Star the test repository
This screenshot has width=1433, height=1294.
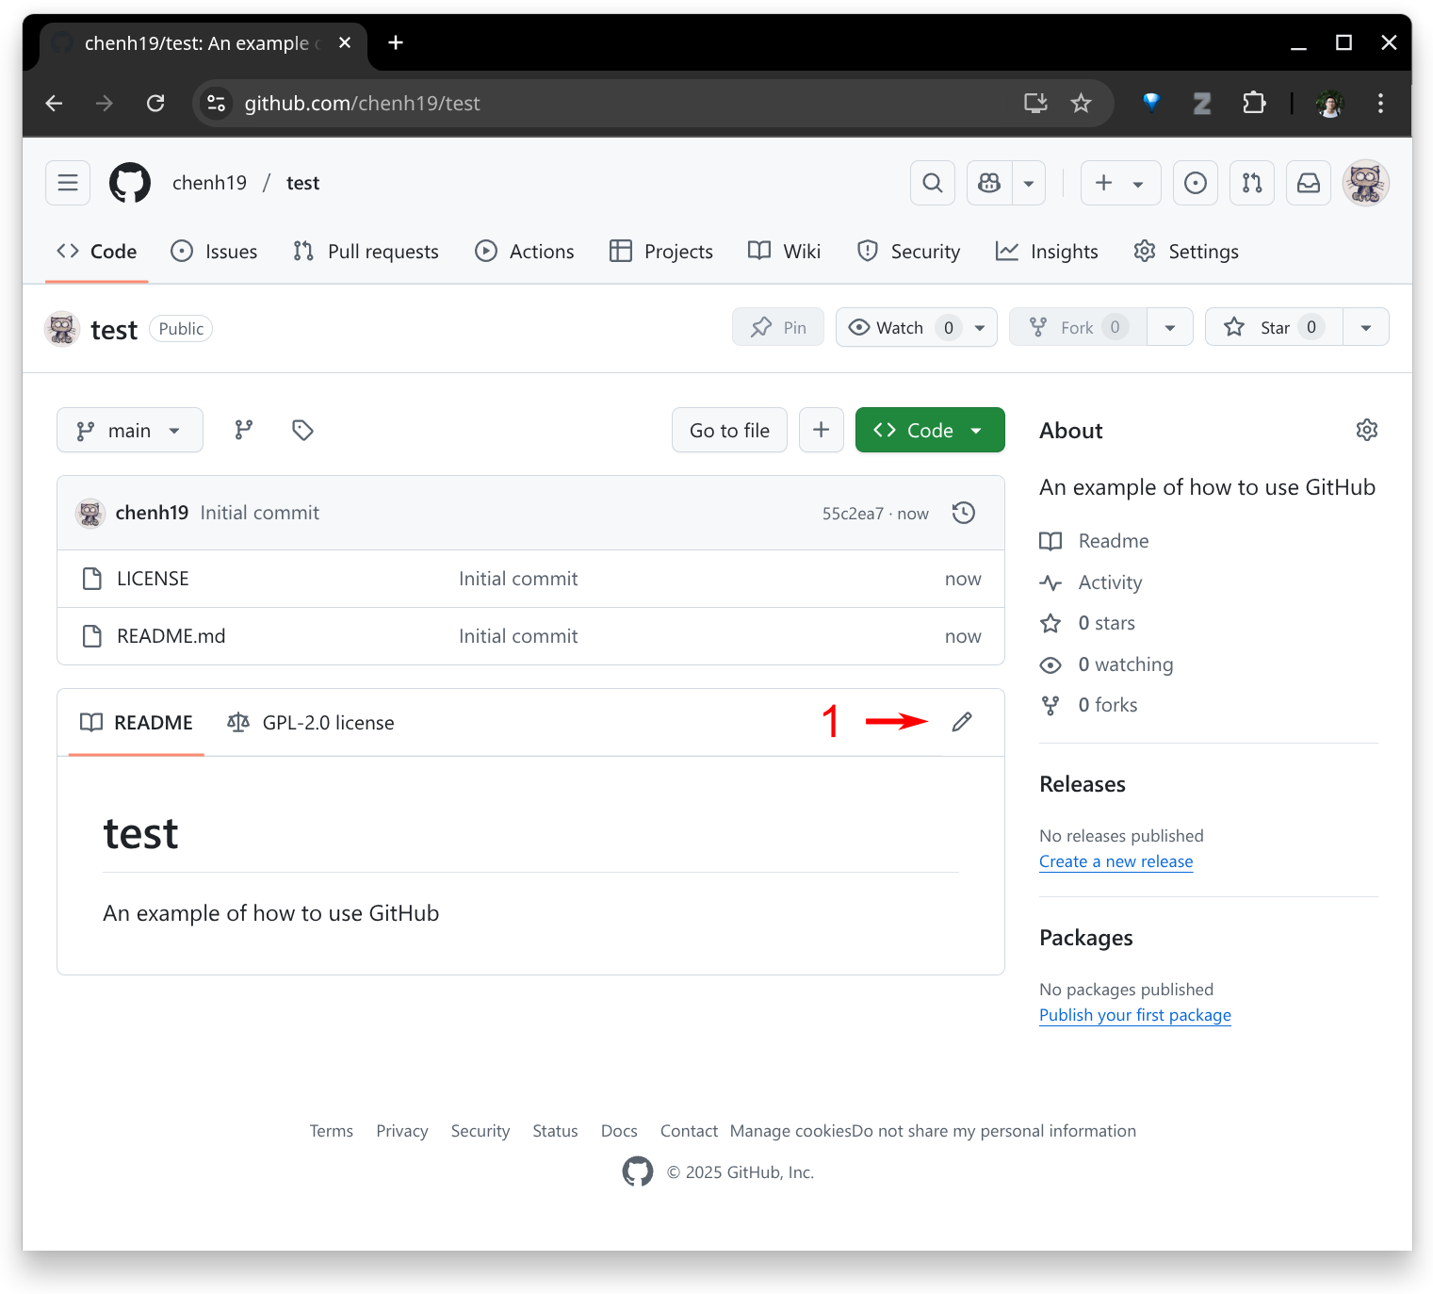pos(1274,327)
